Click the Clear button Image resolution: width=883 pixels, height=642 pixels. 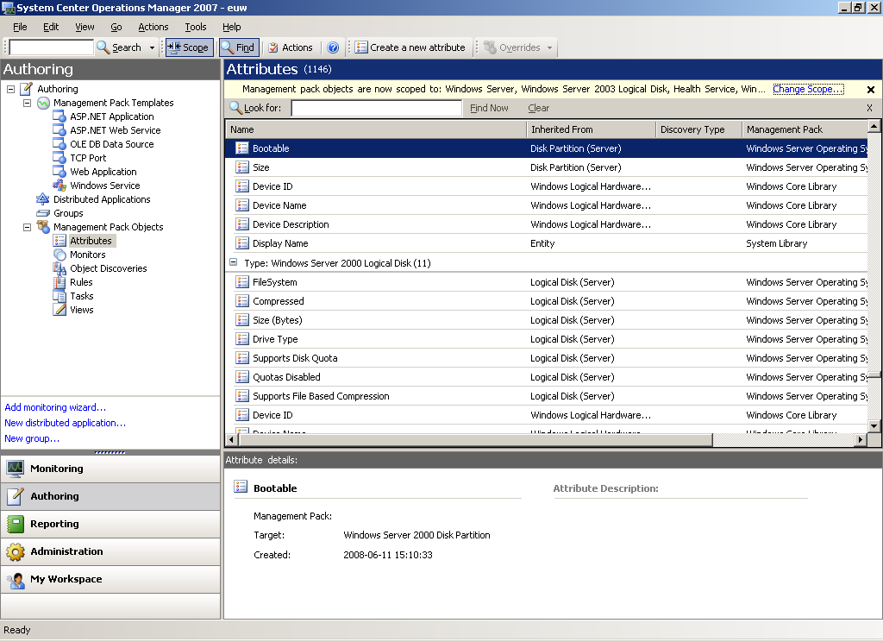(x=538, y=108)
